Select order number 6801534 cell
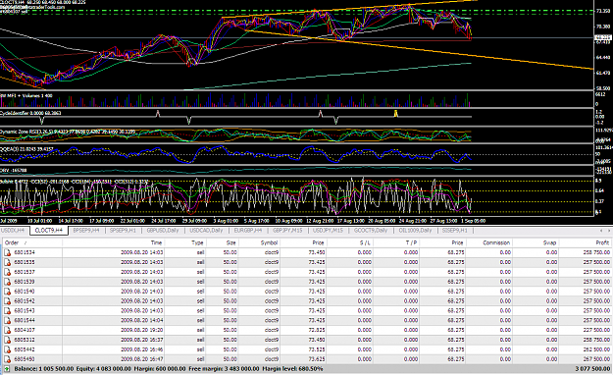Viewport: 613px width, 375px height. click(25, 252)
